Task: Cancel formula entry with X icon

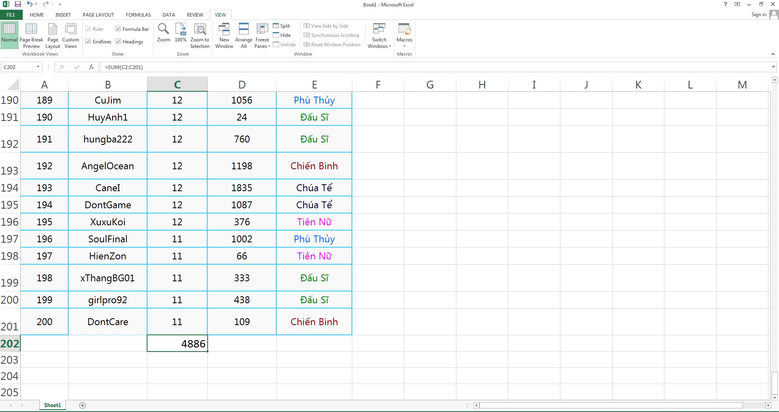Action: click(62, 67)
